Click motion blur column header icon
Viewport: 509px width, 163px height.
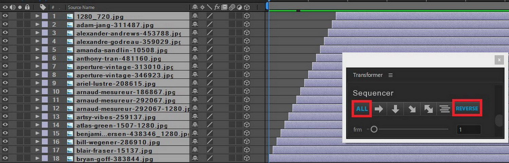[232, 7]
